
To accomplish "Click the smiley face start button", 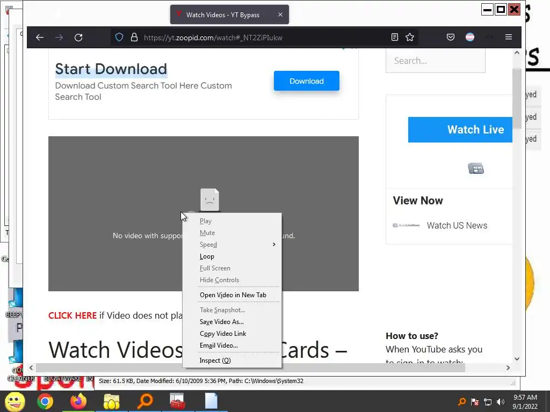I will [x=15, y=401].
